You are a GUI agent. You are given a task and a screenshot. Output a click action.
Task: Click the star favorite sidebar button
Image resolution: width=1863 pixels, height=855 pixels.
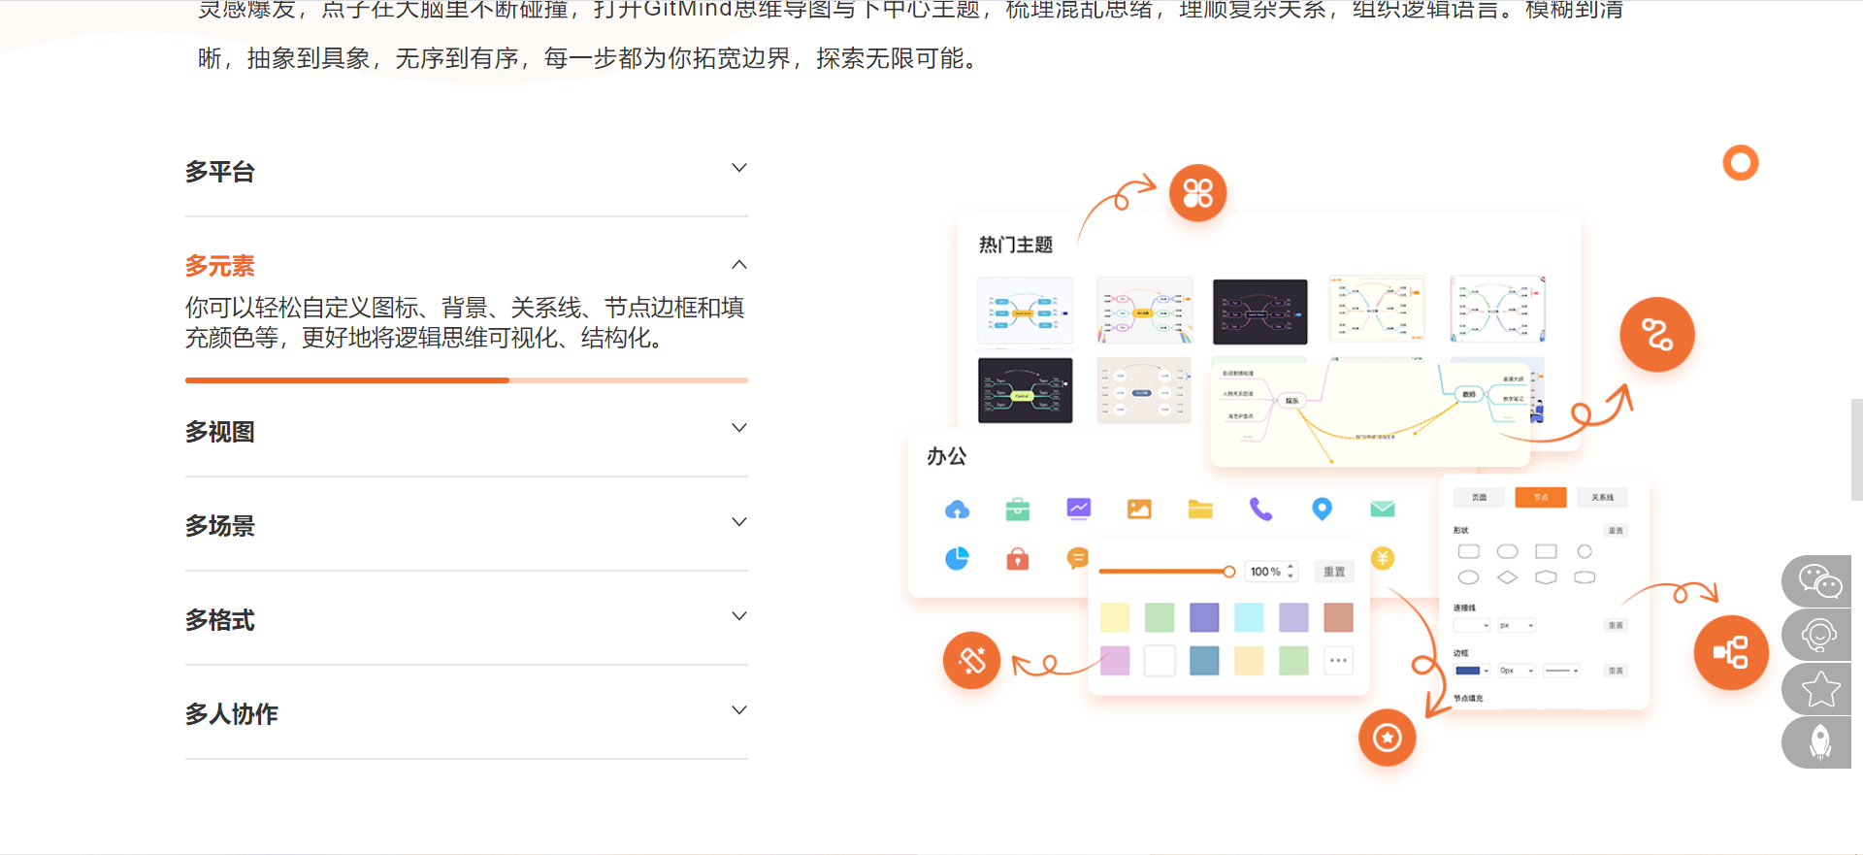(1817, 689)
